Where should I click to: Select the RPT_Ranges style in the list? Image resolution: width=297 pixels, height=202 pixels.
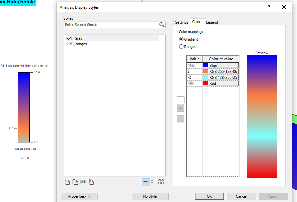click(76, 44)
